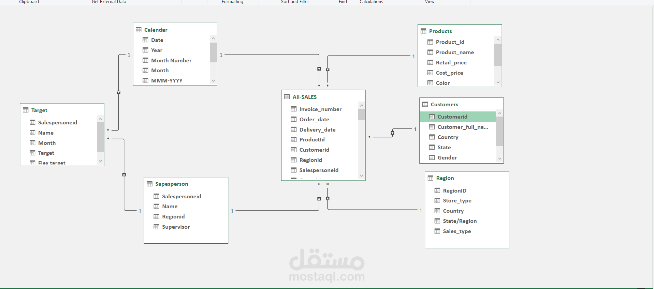Click the column icon next to Flex target
This screenshot has height=289, width=654.
click(x=32, y=163)
